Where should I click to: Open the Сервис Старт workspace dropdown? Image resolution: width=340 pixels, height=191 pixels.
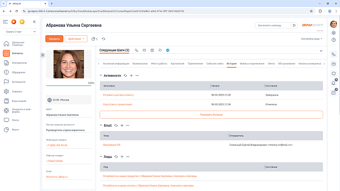[20, 32]
